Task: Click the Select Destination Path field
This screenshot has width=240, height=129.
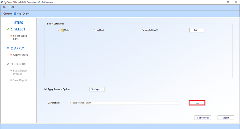Action: point(126,103)
